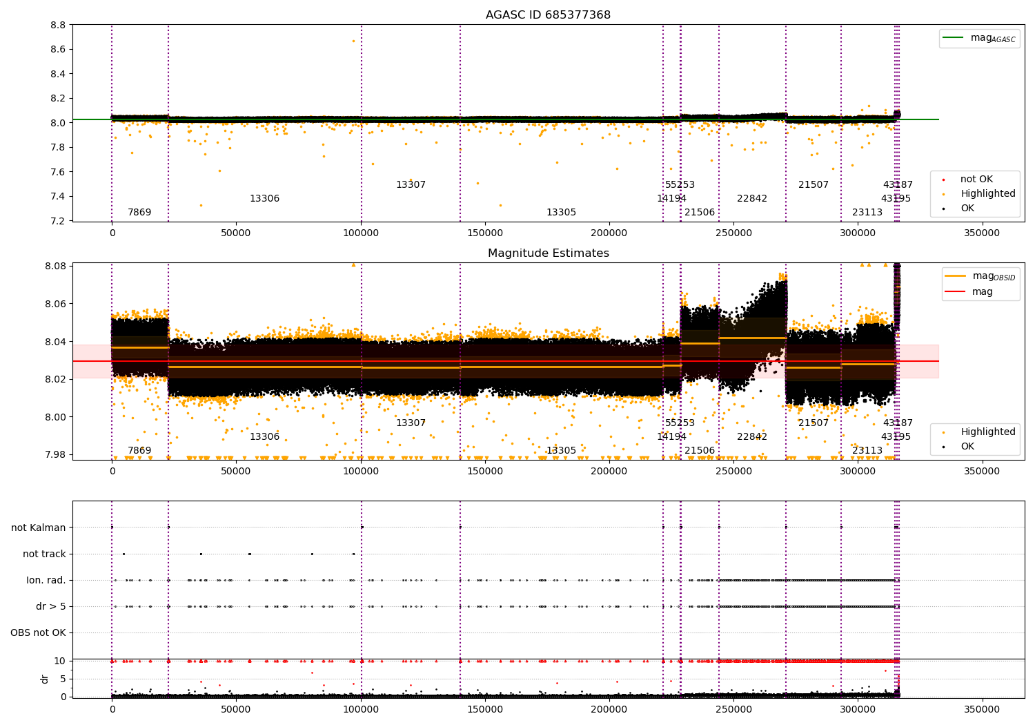Click the orange outlier point near 8.66 magnitude
1035x725 pixels.
click(x=353, y=41)
